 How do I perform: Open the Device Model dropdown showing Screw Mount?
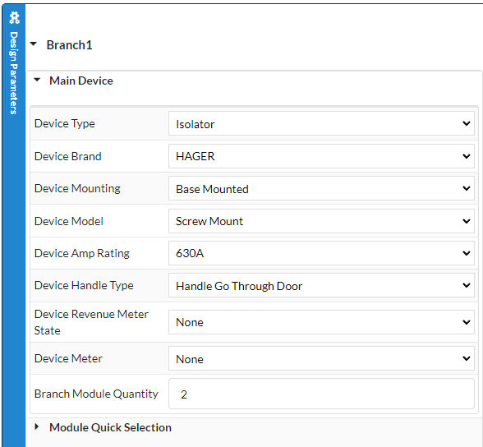click(x=321, y=221)
